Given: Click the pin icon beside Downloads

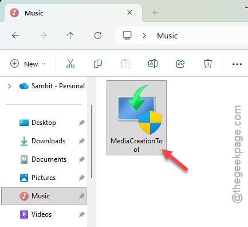Looking at the screenshot, I should click(82, 141).
